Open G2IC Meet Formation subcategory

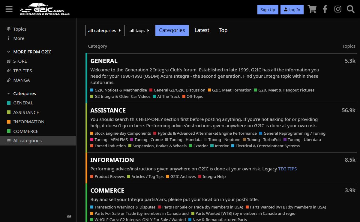click(230, 90)
